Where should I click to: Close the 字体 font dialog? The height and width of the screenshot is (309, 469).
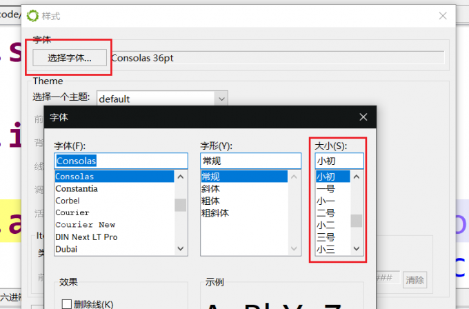(x=363, y=117)
